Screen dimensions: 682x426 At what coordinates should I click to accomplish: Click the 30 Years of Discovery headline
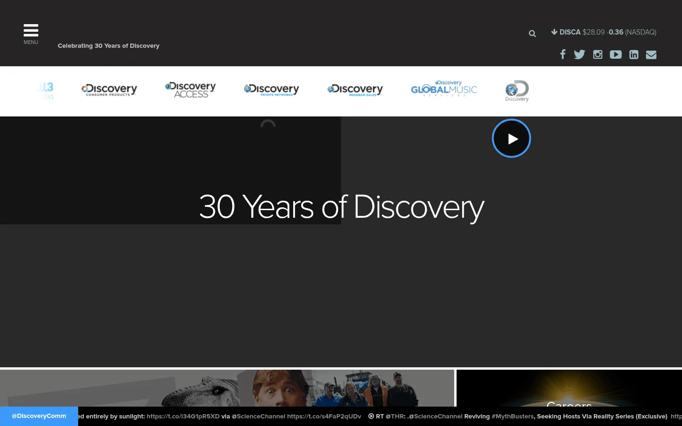tap(341, 207)
